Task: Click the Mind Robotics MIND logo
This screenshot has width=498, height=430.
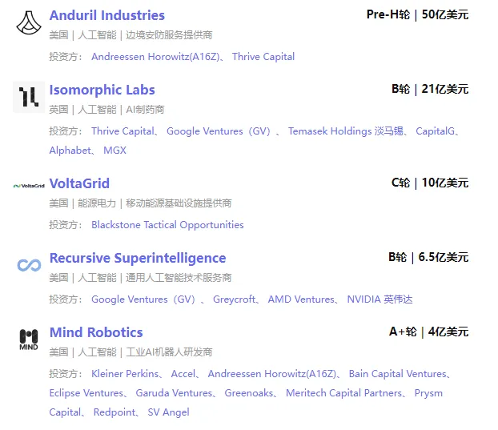Action: tap(29, 340)
